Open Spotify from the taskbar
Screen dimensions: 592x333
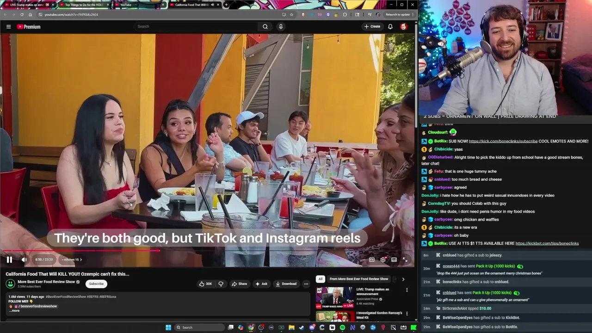(x=342, y=327)
